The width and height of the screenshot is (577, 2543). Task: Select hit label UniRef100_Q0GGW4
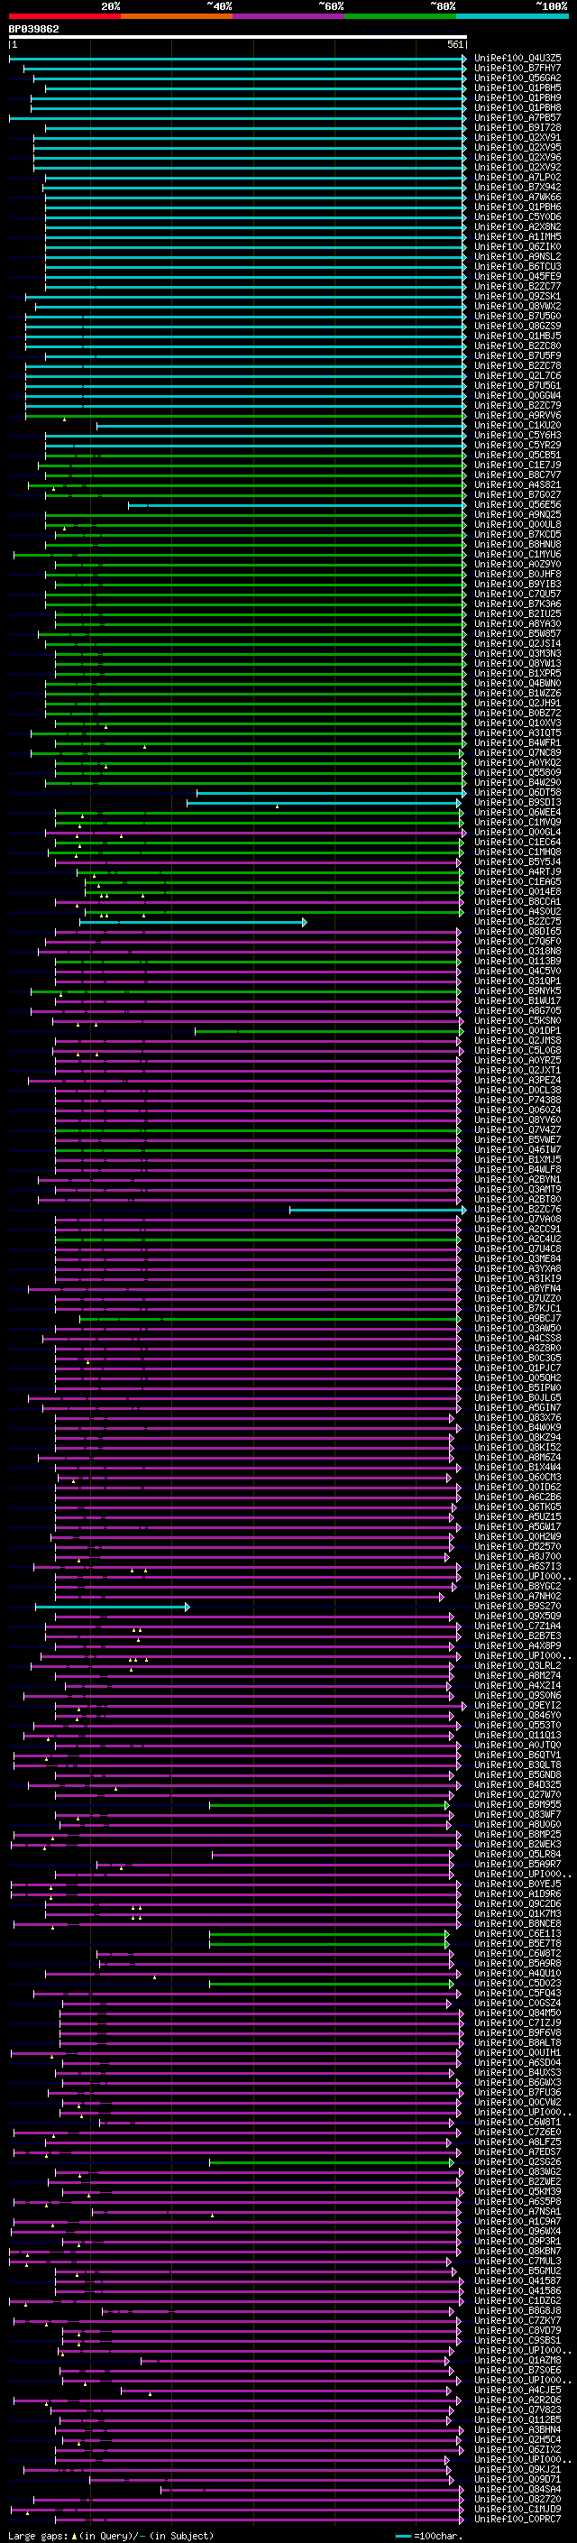pyautogui.click(x=517, y=396)
